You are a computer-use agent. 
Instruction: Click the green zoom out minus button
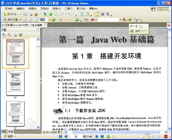coord(53,20)
